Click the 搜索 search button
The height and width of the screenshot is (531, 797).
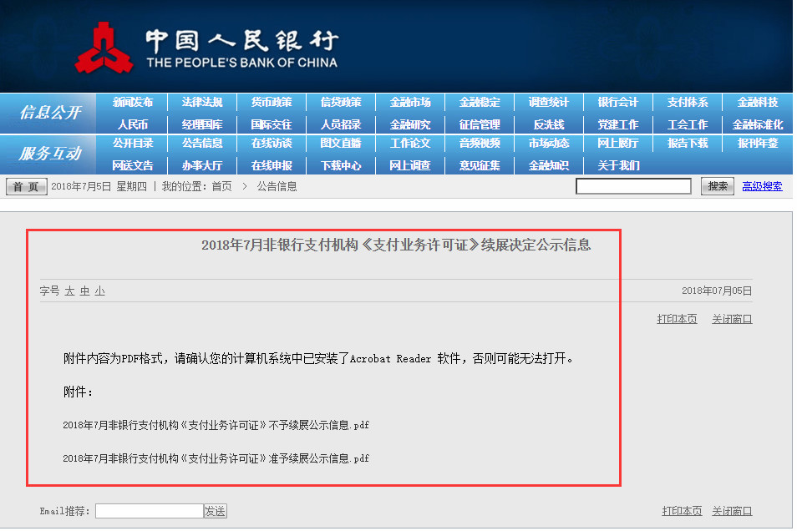click(716, 185)
